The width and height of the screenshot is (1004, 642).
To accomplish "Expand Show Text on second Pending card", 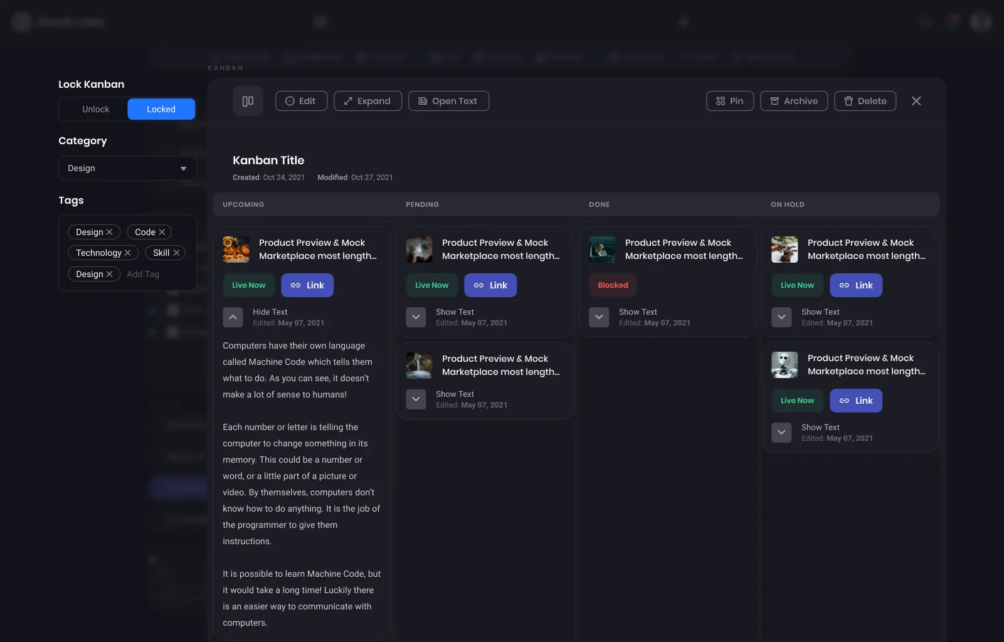I will point(416,399).
